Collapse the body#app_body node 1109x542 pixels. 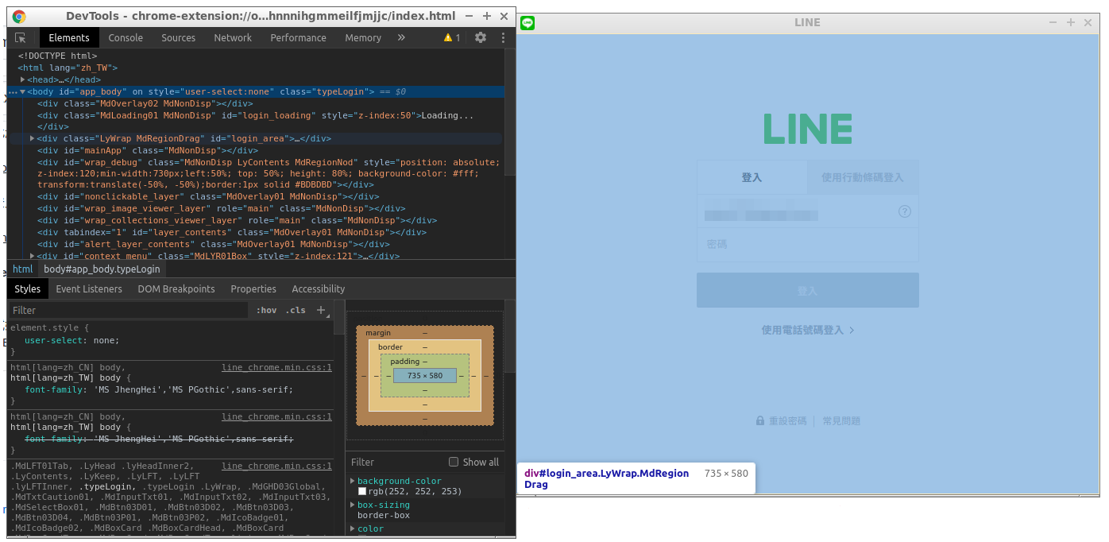click(x=22, y=91)
